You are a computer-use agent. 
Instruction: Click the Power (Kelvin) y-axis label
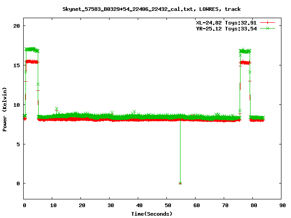tap(5, 109)
